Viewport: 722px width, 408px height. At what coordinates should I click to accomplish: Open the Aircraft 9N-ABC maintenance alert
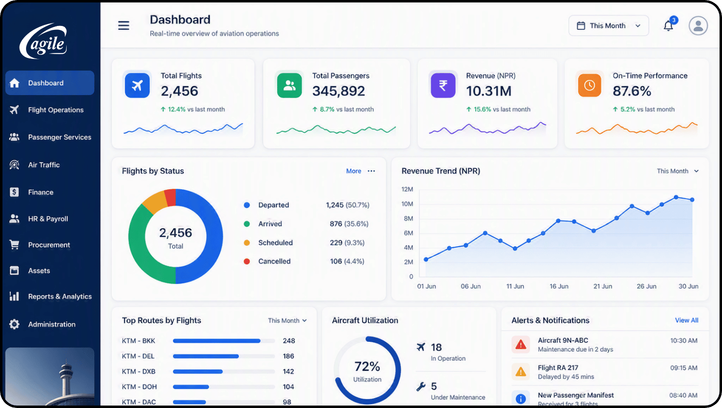pos(605,345)
